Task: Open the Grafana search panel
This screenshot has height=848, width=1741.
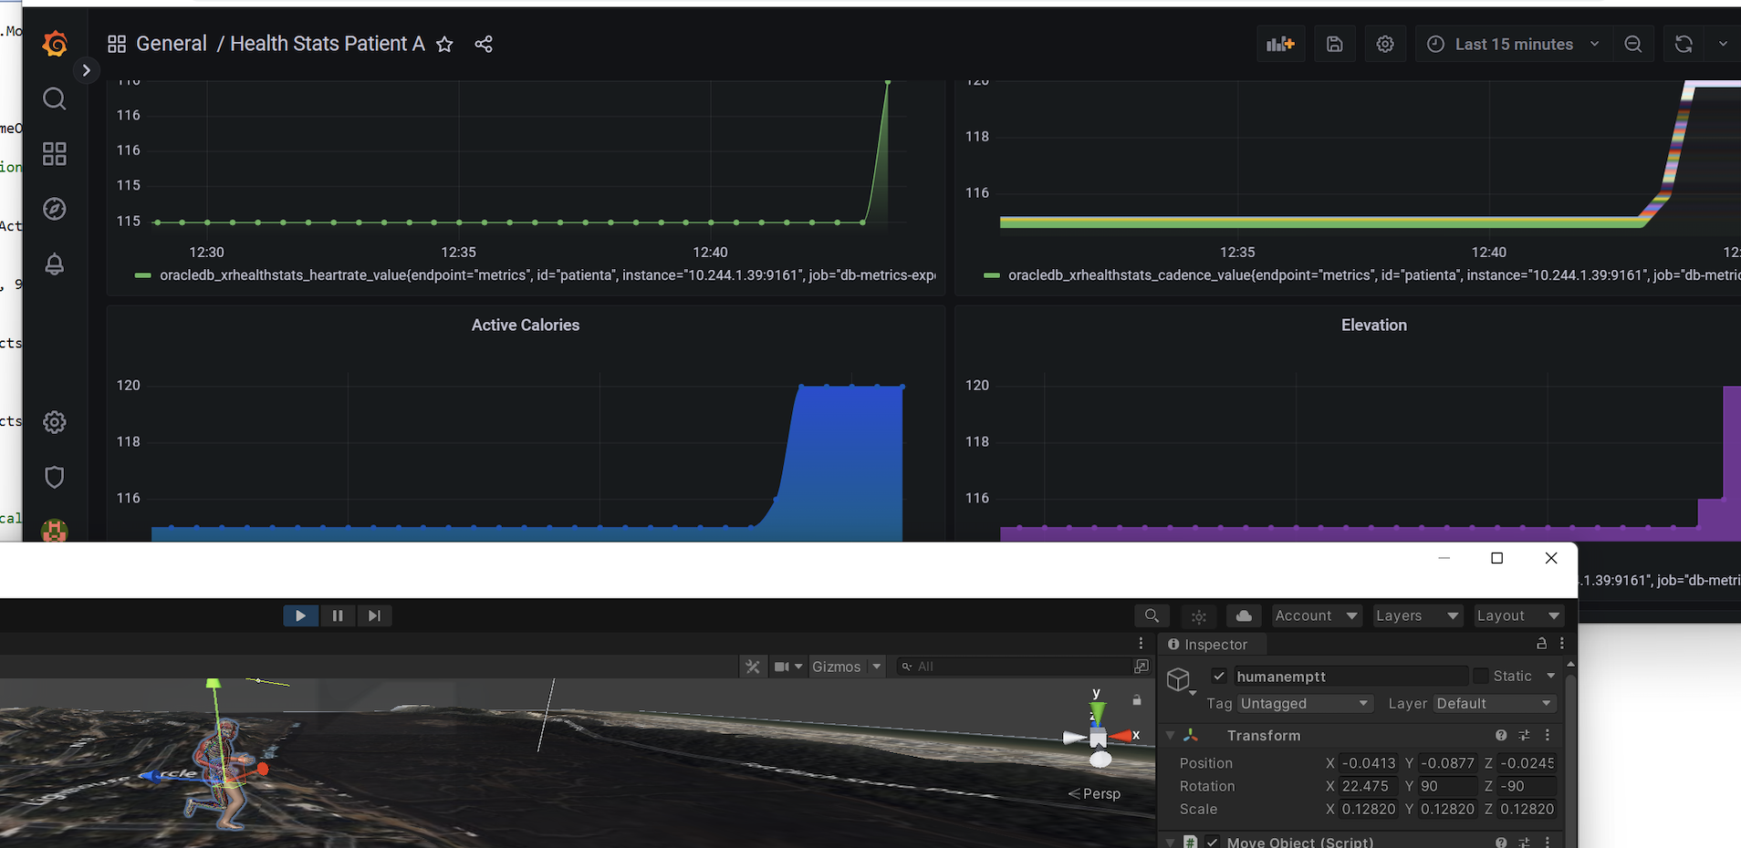Action: [54, 98]
